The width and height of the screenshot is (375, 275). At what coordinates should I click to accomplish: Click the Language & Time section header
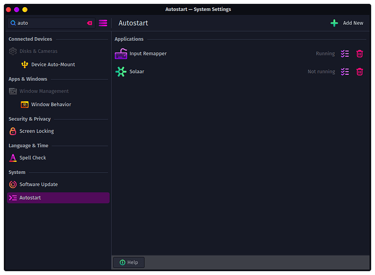pyautogui.click(x=28, y=146)
